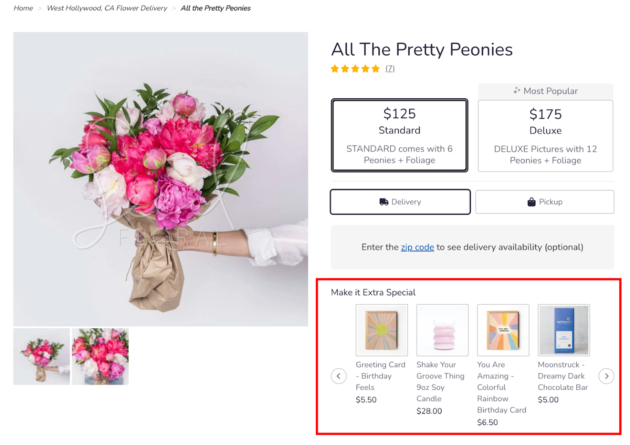Add Shake Your Groove Thing candle
The image size is (630, 445).
(442, 330)
